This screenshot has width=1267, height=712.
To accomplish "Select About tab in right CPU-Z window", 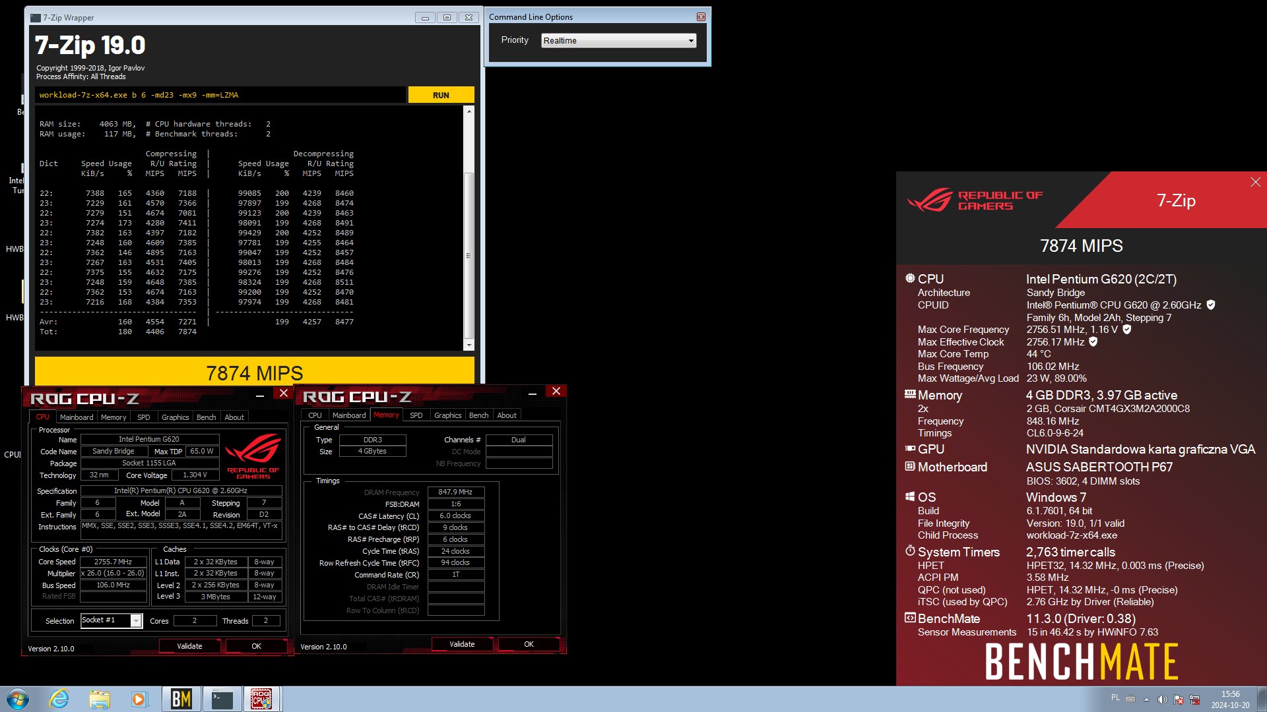I will tap(507, 415).
